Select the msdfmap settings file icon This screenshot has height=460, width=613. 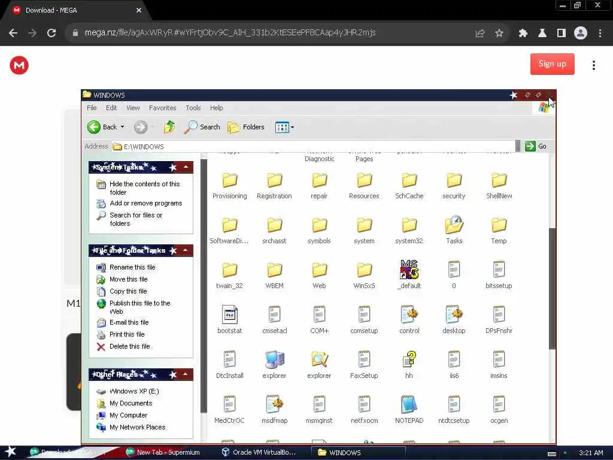pyautogui.click(x=274, y=404)
